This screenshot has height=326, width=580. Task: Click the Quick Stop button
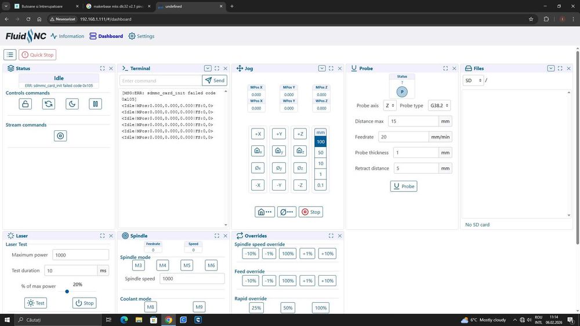[x=37, y=54]
